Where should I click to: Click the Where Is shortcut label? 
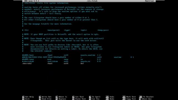click(63, 97)
